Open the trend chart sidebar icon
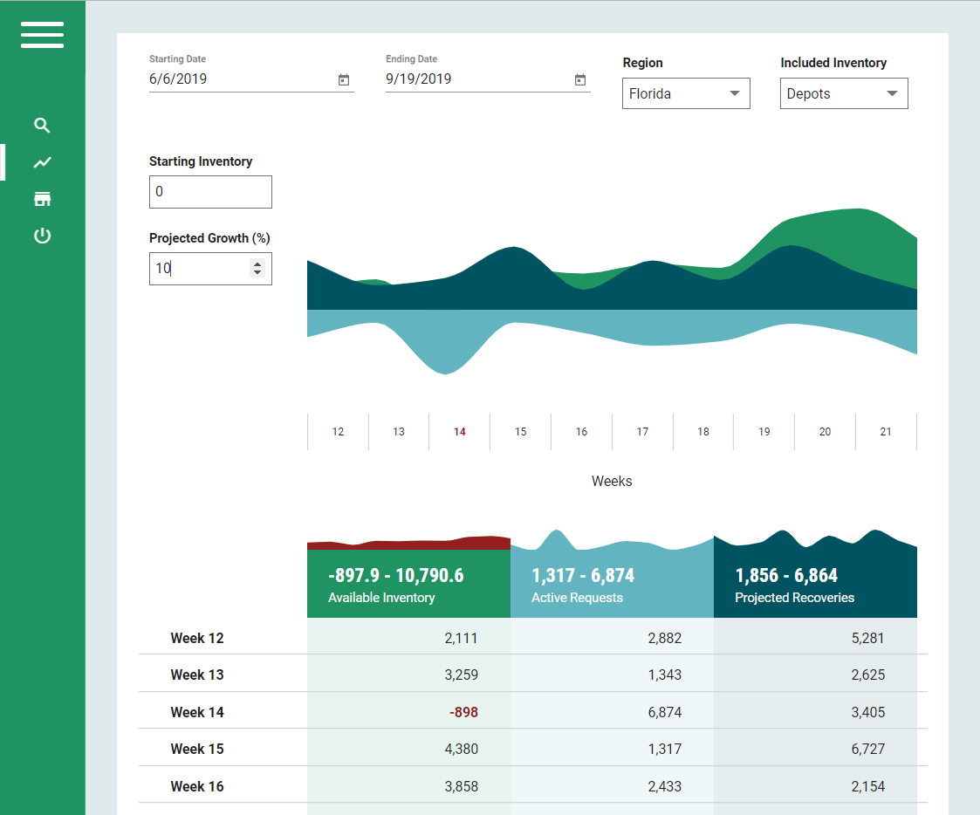Viewport: 980px width, 815px height. coord(42,162)
